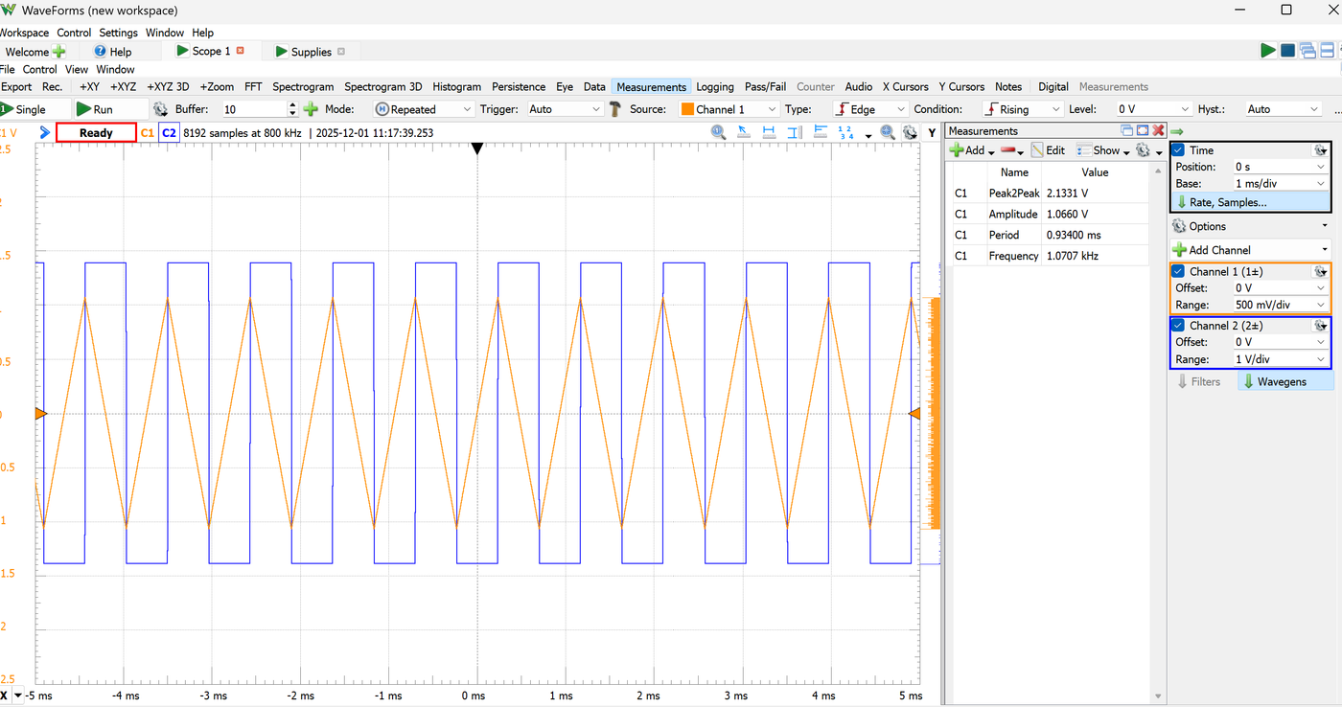Open the Source Channel 1 dropdown
The height and width of the screenshot is (707, 1342).
pos(729,109)
